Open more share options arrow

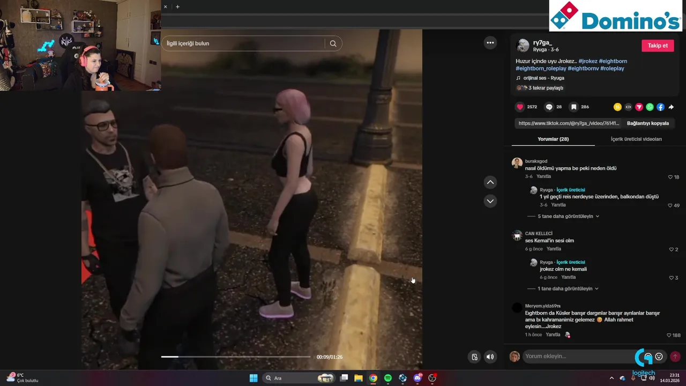[x=671, y=107]
